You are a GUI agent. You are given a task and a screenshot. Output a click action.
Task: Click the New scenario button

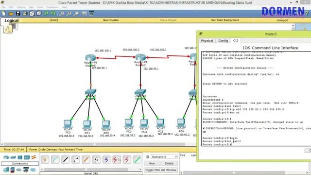point(152,163)
